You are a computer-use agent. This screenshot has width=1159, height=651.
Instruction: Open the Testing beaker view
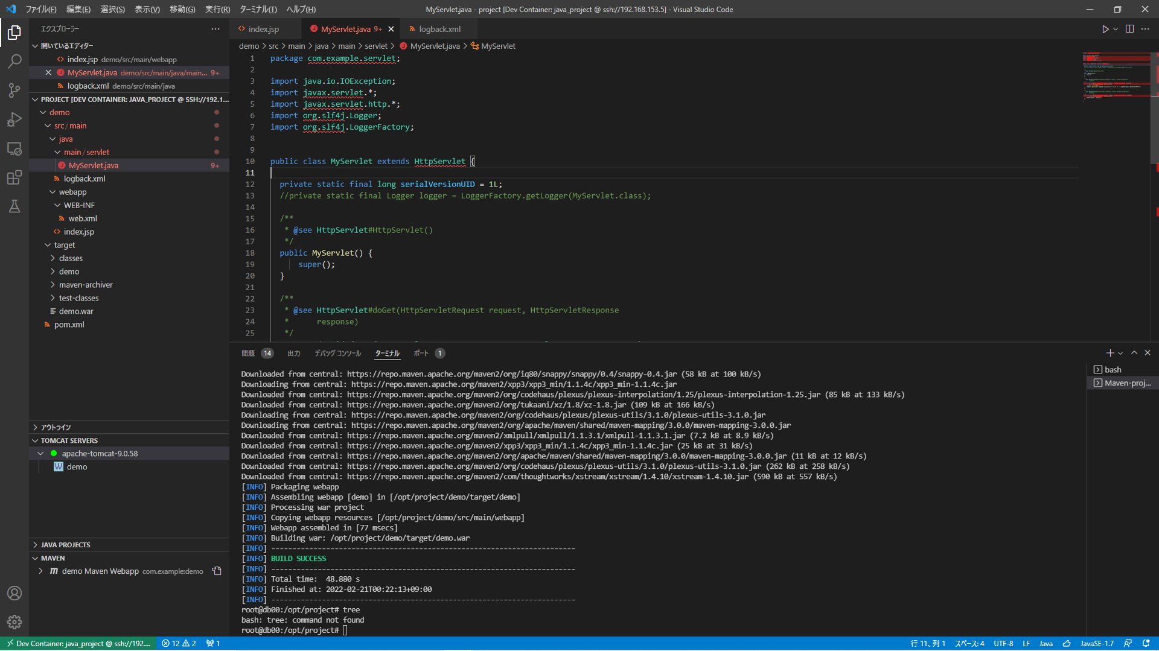tap(14, 206)
